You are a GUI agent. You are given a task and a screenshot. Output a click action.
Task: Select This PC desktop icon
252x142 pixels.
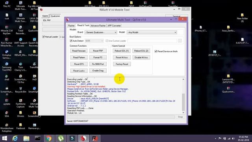[x=7, y=4]
